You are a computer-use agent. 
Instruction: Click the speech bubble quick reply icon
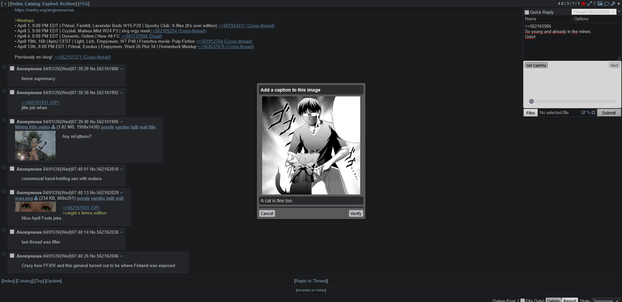tap(607, 4)
